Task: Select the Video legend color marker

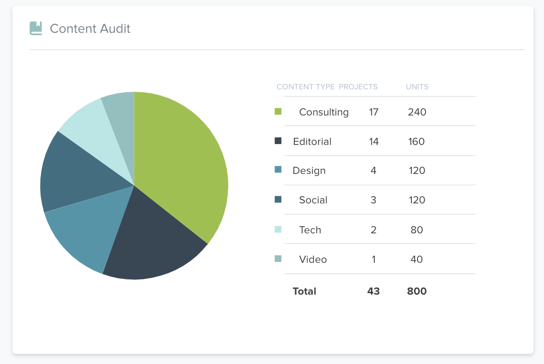Action: click(278, 259)
